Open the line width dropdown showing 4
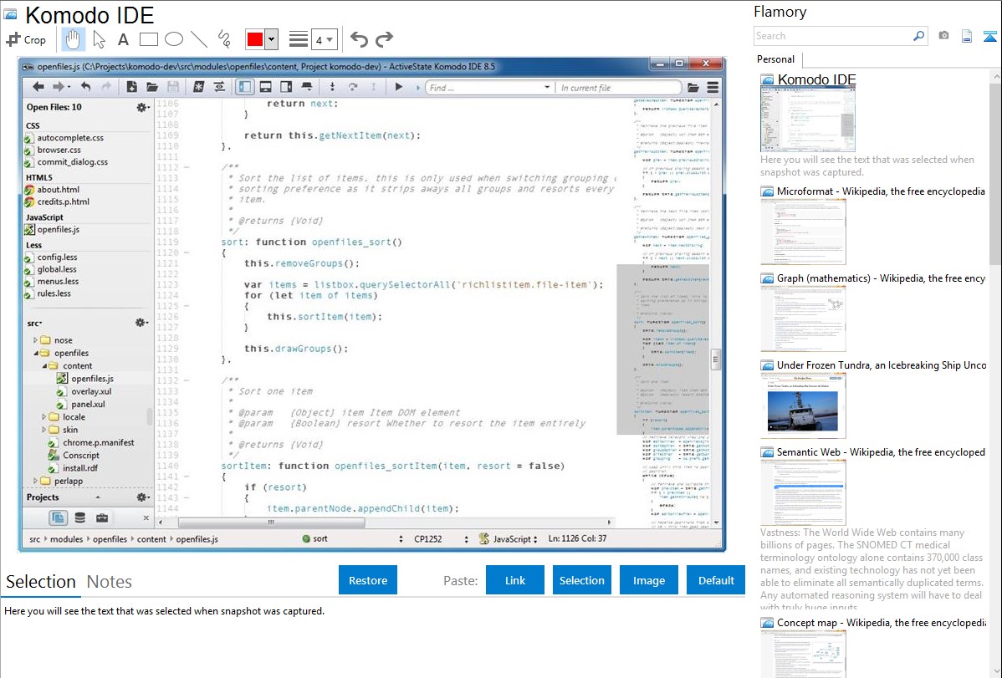The width and height of the screenshot is (1002, 678). [324, 40]
